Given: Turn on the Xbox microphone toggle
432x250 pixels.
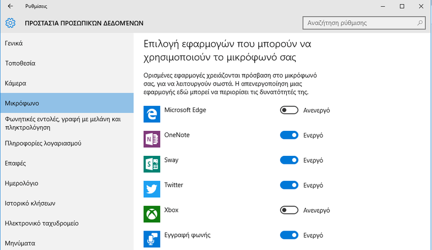Looking at the screenshot, I should (x=289, y=210).
